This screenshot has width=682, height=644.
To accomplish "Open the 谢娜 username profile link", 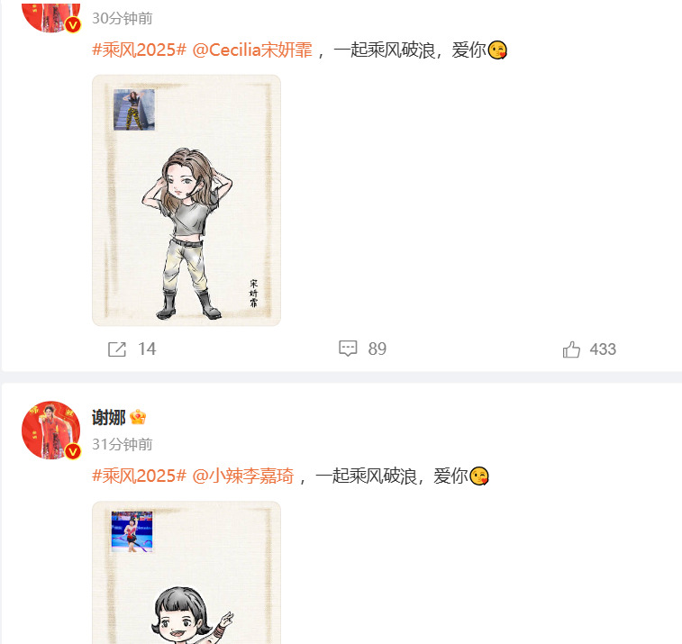I will tap(109, 417).
